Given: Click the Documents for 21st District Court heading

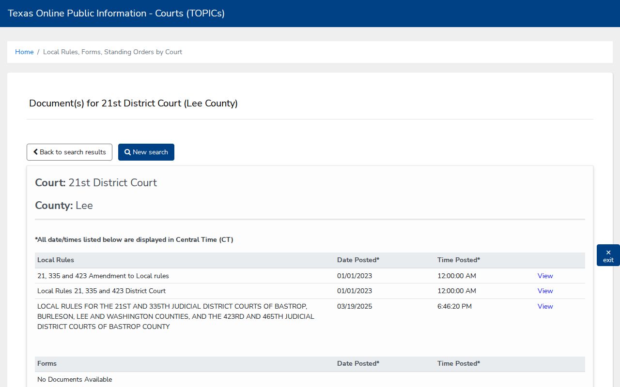Looking at the screenshot, I should click(133, 103).
